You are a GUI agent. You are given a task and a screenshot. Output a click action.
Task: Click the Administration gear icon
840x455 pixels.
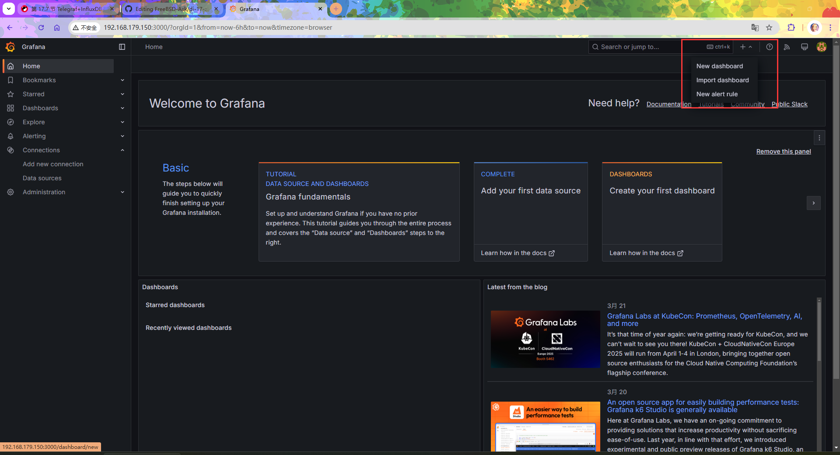point(10,192)
